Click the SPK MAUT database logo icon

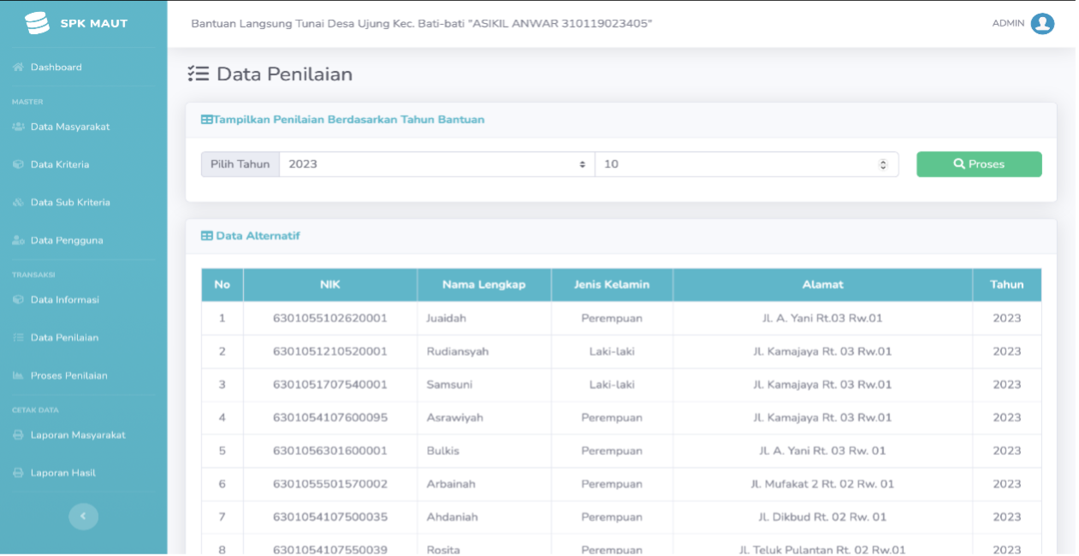tap(37, 23)
